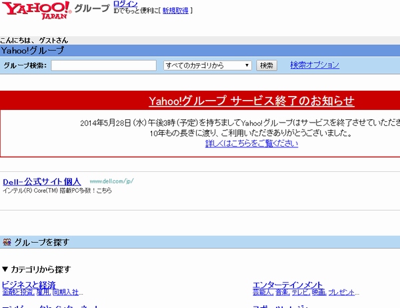Click the people icon beside グループを探す
The width and height of the screenshot is (400, 308).
click(7, 242)
